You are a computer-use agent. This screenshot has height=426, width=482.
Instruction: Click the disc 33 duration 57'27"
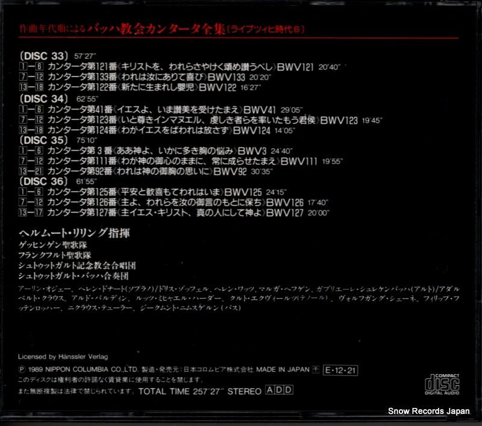[85, 56]
